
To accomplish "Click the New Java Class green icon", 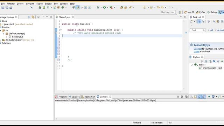I will coord(63,7).
